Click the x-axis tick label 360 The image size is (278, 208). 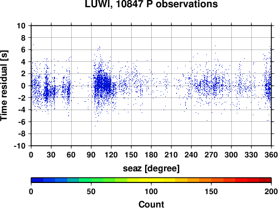coord(271,155)
